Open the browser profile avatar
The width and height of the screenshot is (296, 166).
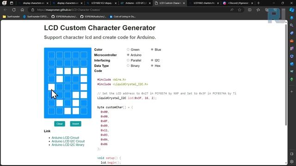point(4,3)
